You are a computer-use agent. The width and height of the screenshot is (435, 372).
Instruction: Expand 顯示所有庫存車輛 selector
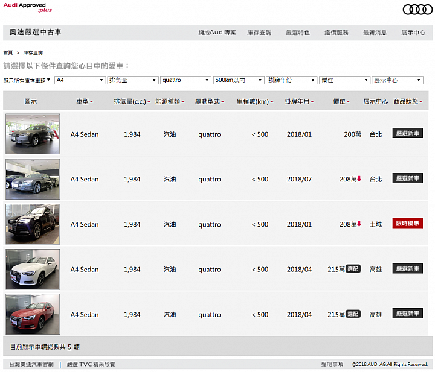(27, 81)
